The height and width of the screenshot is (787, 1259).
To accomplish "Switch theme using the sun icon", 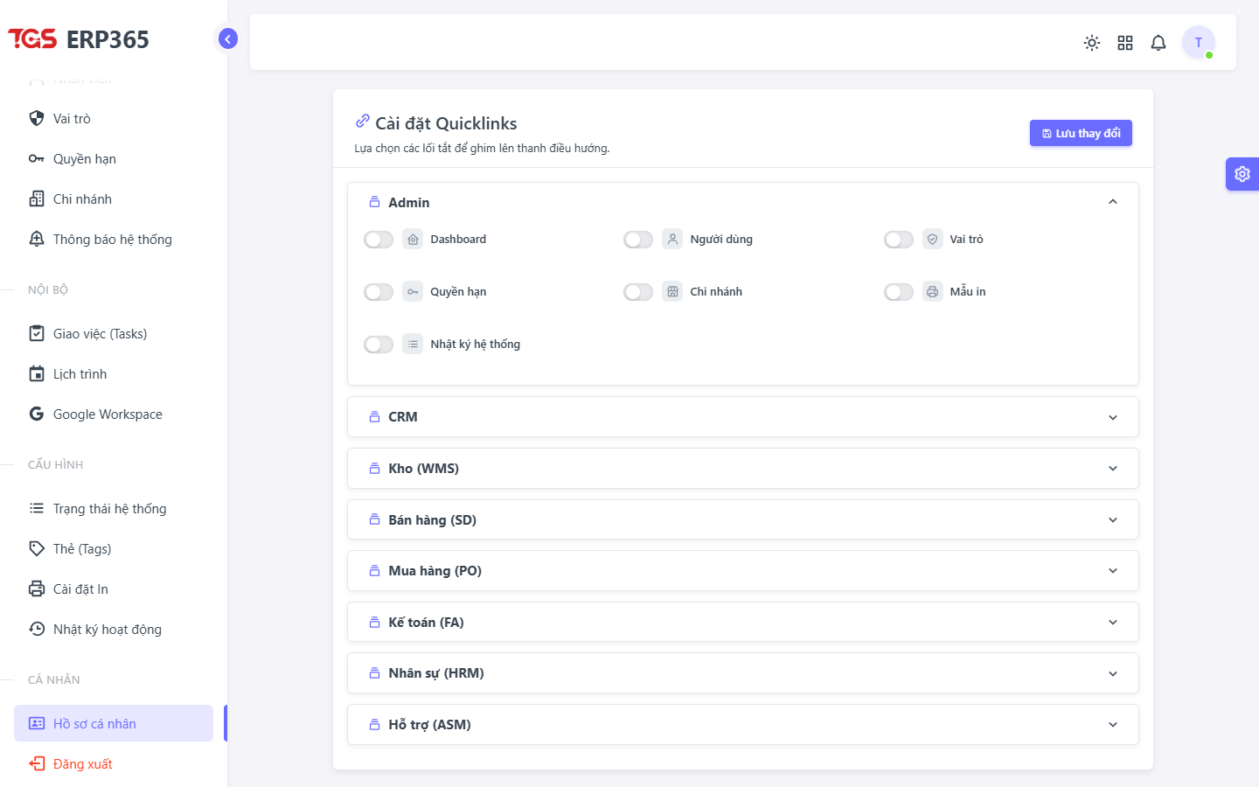I will coord(1092,43).
